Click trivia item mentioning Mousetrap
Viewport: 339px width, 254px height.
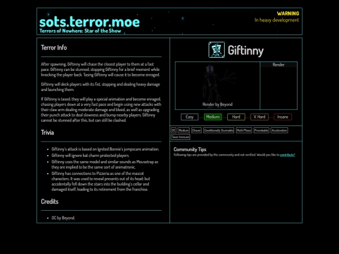tap(105, 164)
